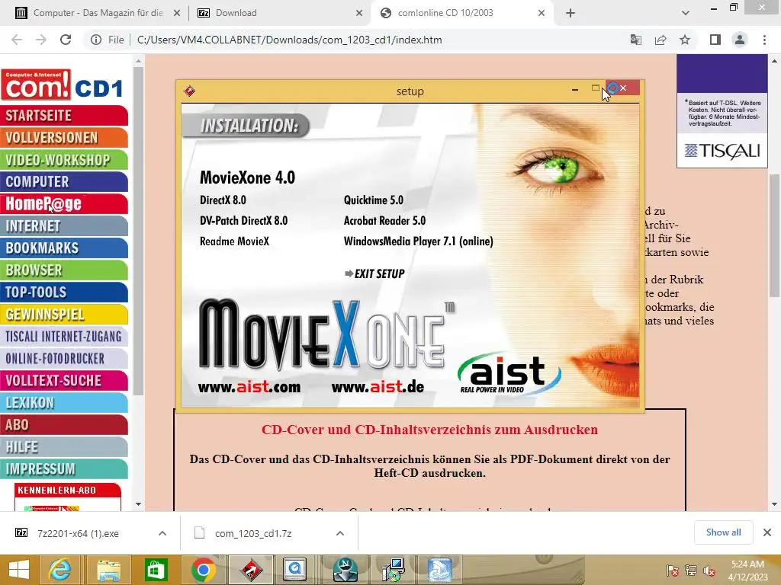Select COMPUTER sidebar item

tap(64, 181)
